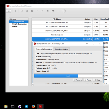Click the toolbar power exit icon
The width and height of the screenshot is (109, 109).
64,11
